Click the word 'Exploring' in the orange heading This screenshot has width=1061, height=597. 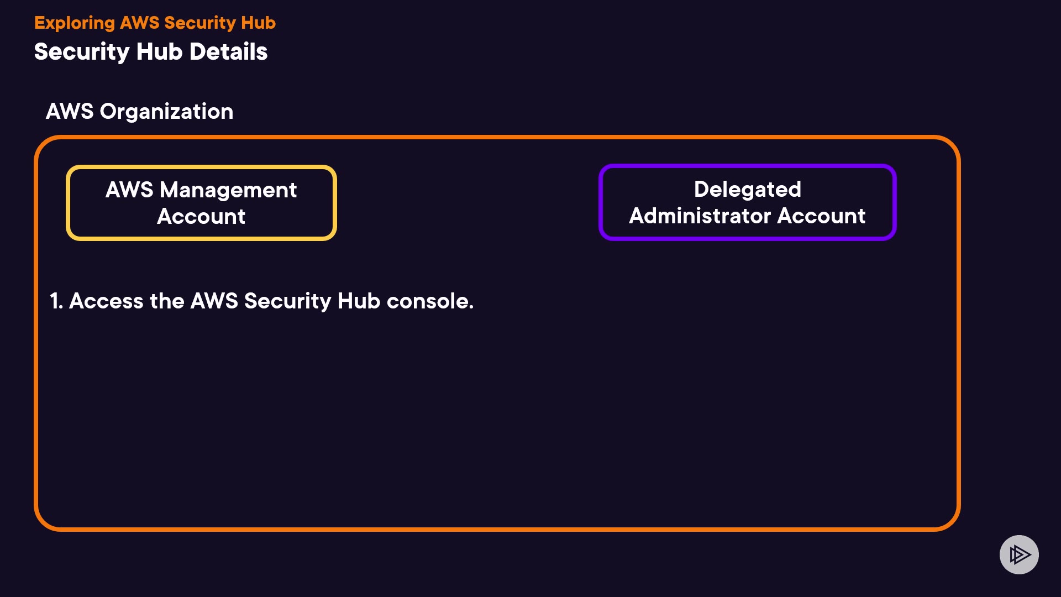75,23
